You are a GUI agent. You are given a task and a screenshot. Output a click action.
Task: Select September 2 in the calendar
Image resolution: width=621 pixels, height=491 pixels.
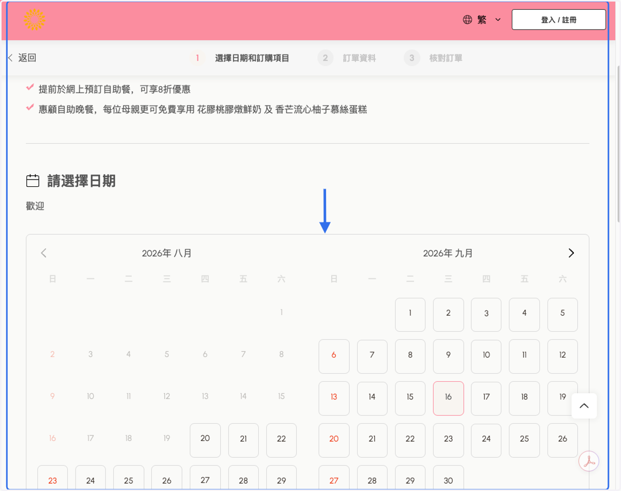point(449,315)
